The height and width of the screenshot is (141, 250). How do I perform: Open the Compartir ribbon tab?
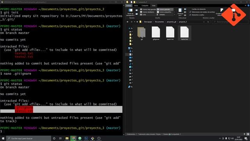point(145,5)
